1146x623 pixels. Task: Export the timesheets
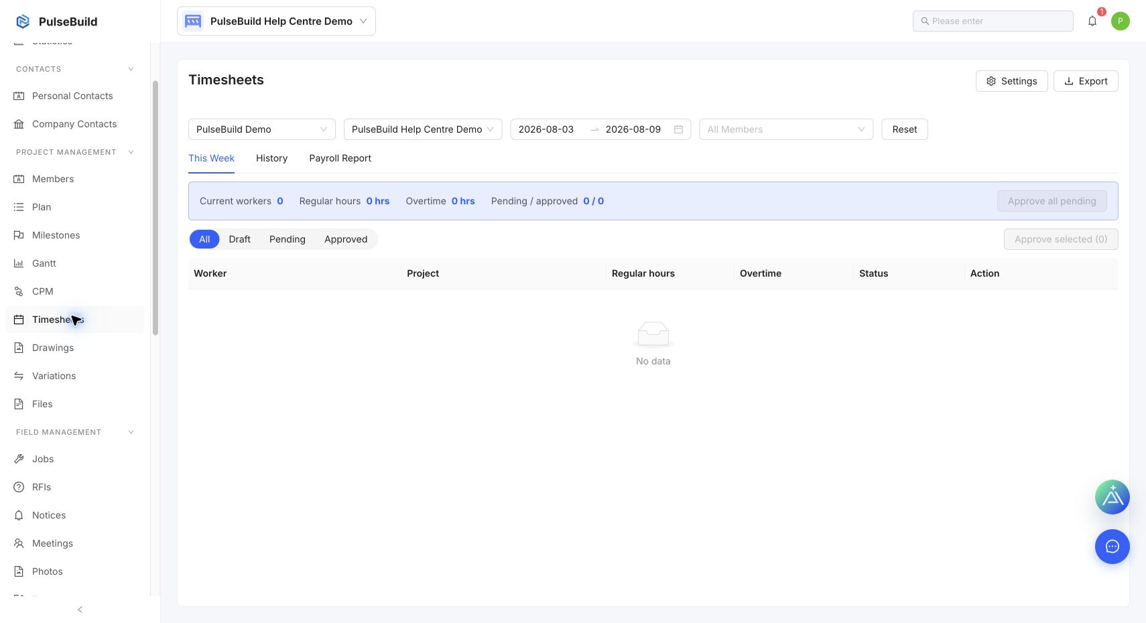[1086, 81]
